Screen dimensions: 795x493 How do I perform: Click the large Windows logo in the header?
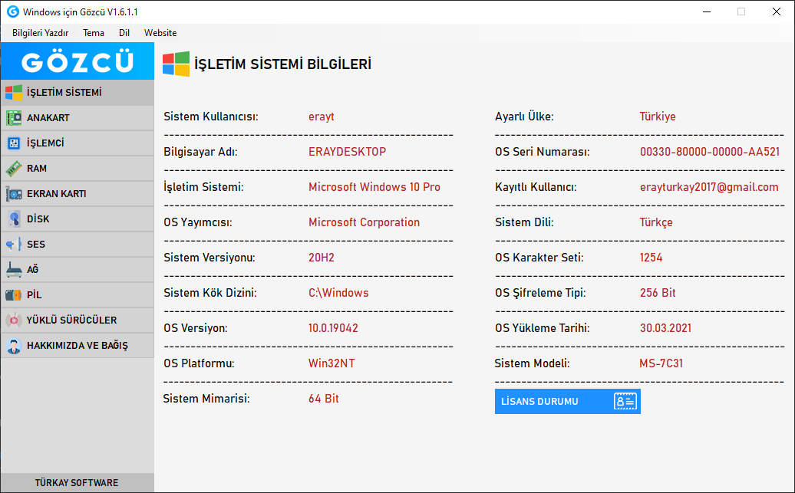(176, 64)
